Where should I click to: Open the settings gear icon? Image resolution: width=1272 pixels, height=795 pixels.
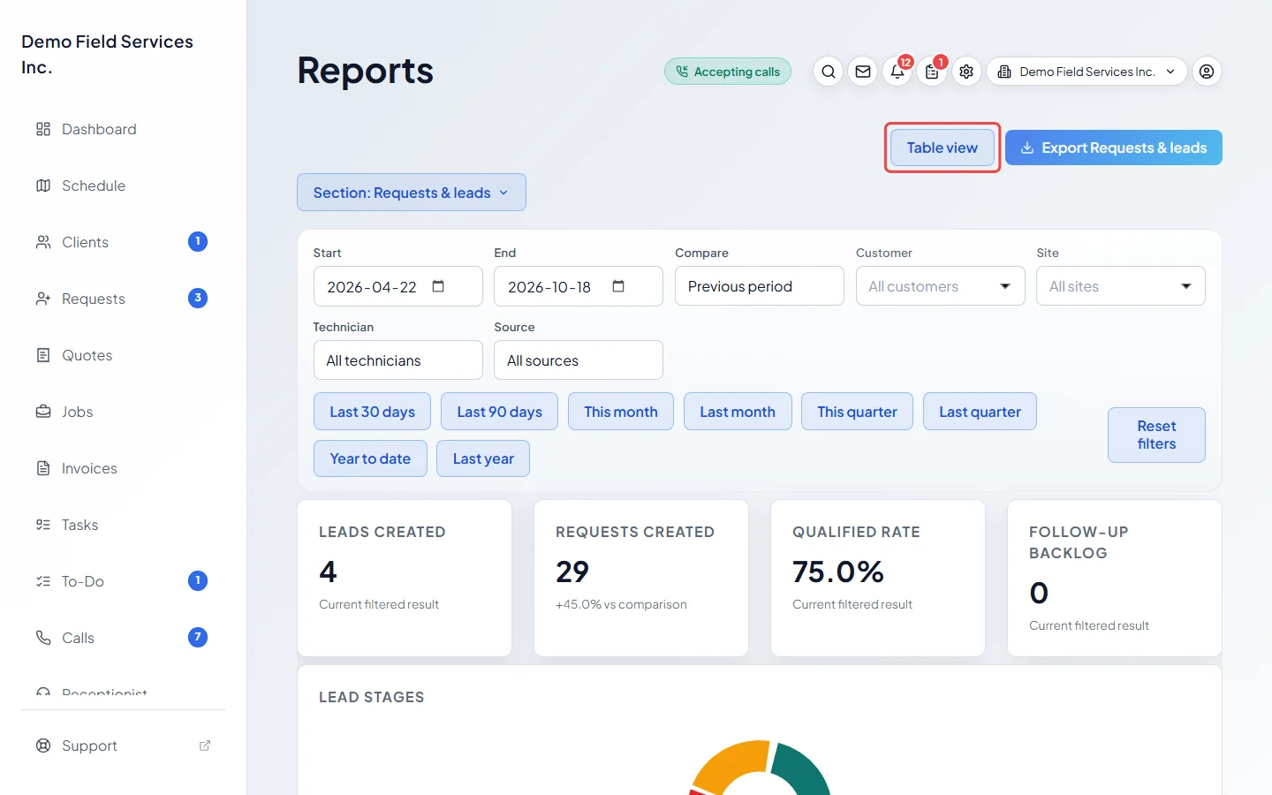[x=966, y=72]
